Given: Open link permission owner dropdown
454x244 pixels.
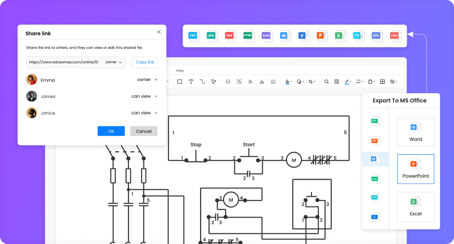Looking at the screenshot, I should click(114, 62).
